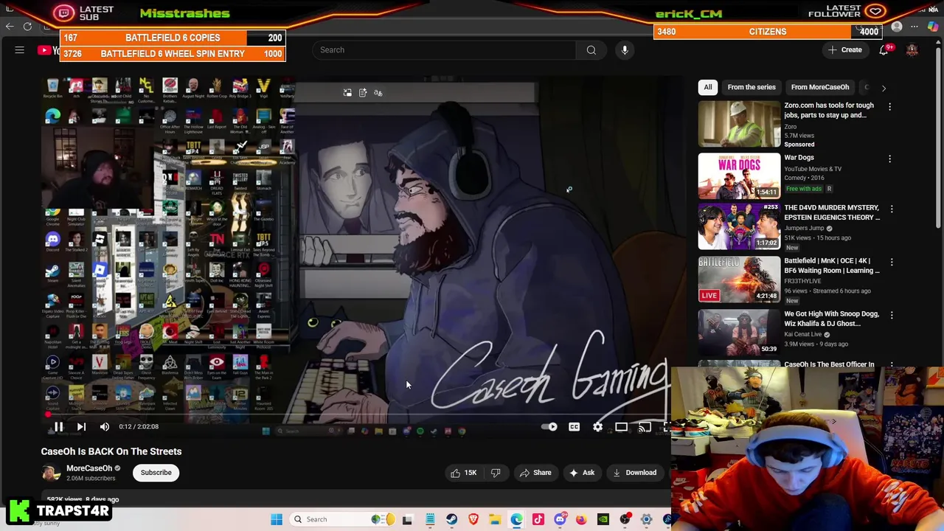Open Brave browser from the taskbar
The width and height of the screenshot is (944, 531).
pos(473,519)
